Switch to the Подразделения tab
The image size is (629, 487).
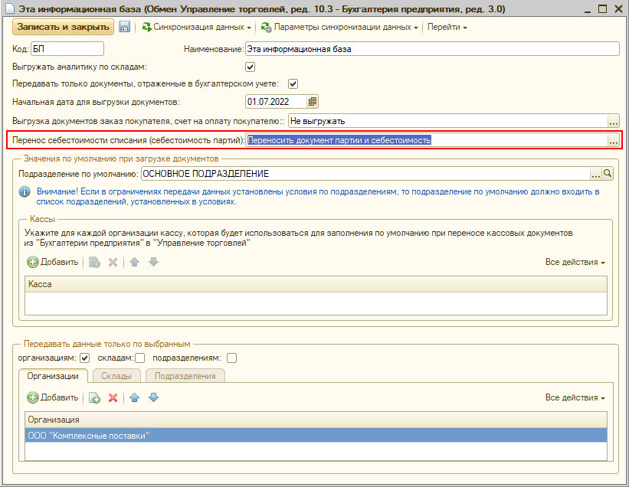(x=185, y=376)
